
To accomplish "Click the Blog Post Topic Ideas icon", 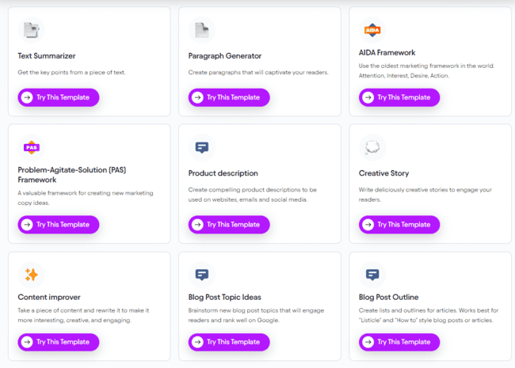I will pos(201,275).
